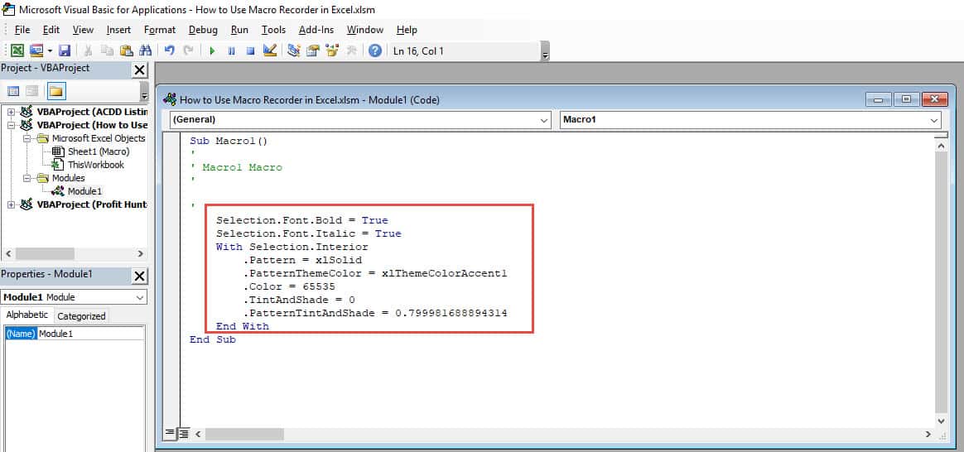Collapse Microsoft Excel Objects folder
This screenshot has height=452, width=964.
(x=27, y=139)
